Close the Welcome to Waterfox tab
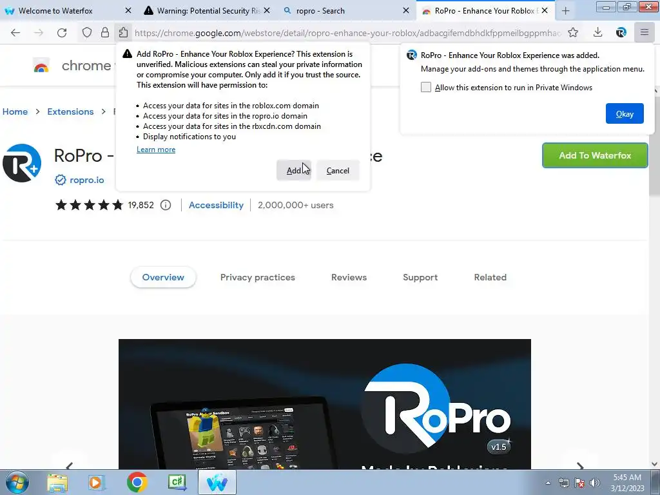The width and height of the screenshot is (660, 495). pos(128,10)
